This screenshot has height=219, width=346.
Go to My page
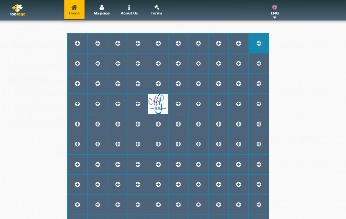pos(101,10)
